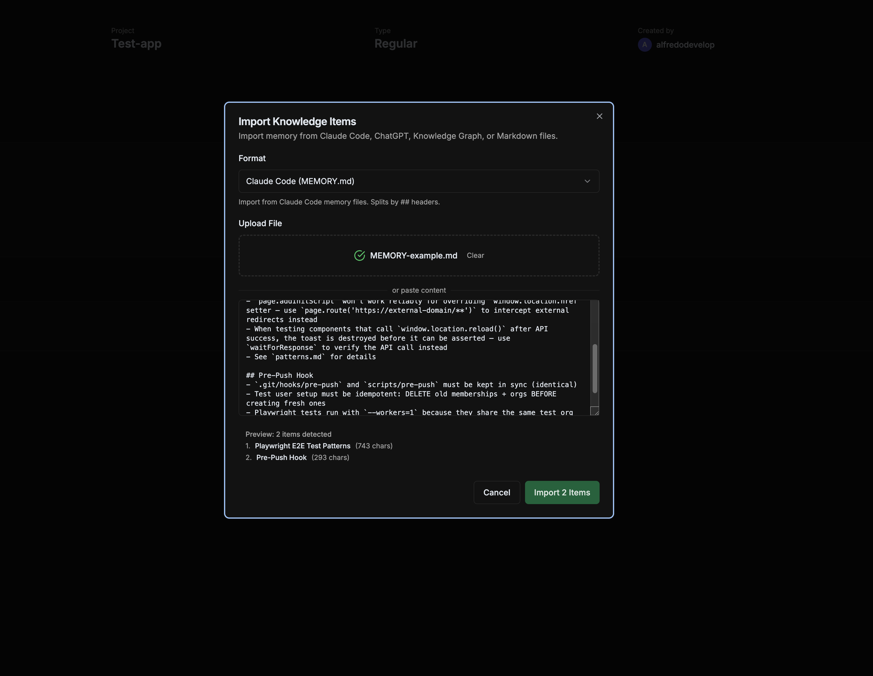Clear the uploaded MEMORY-example.md file
This screenshot has width=873, height=676.
pos(475,255)
